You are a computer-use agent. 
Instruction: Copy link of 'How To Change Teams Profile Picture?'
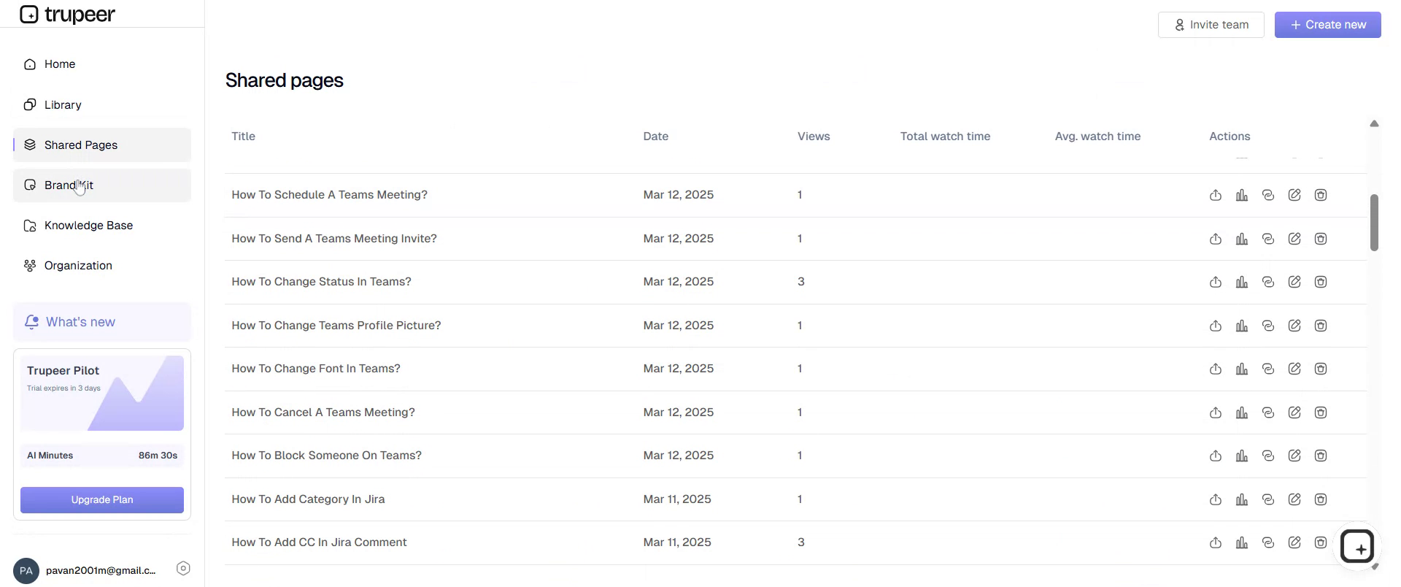(1268, 326)
